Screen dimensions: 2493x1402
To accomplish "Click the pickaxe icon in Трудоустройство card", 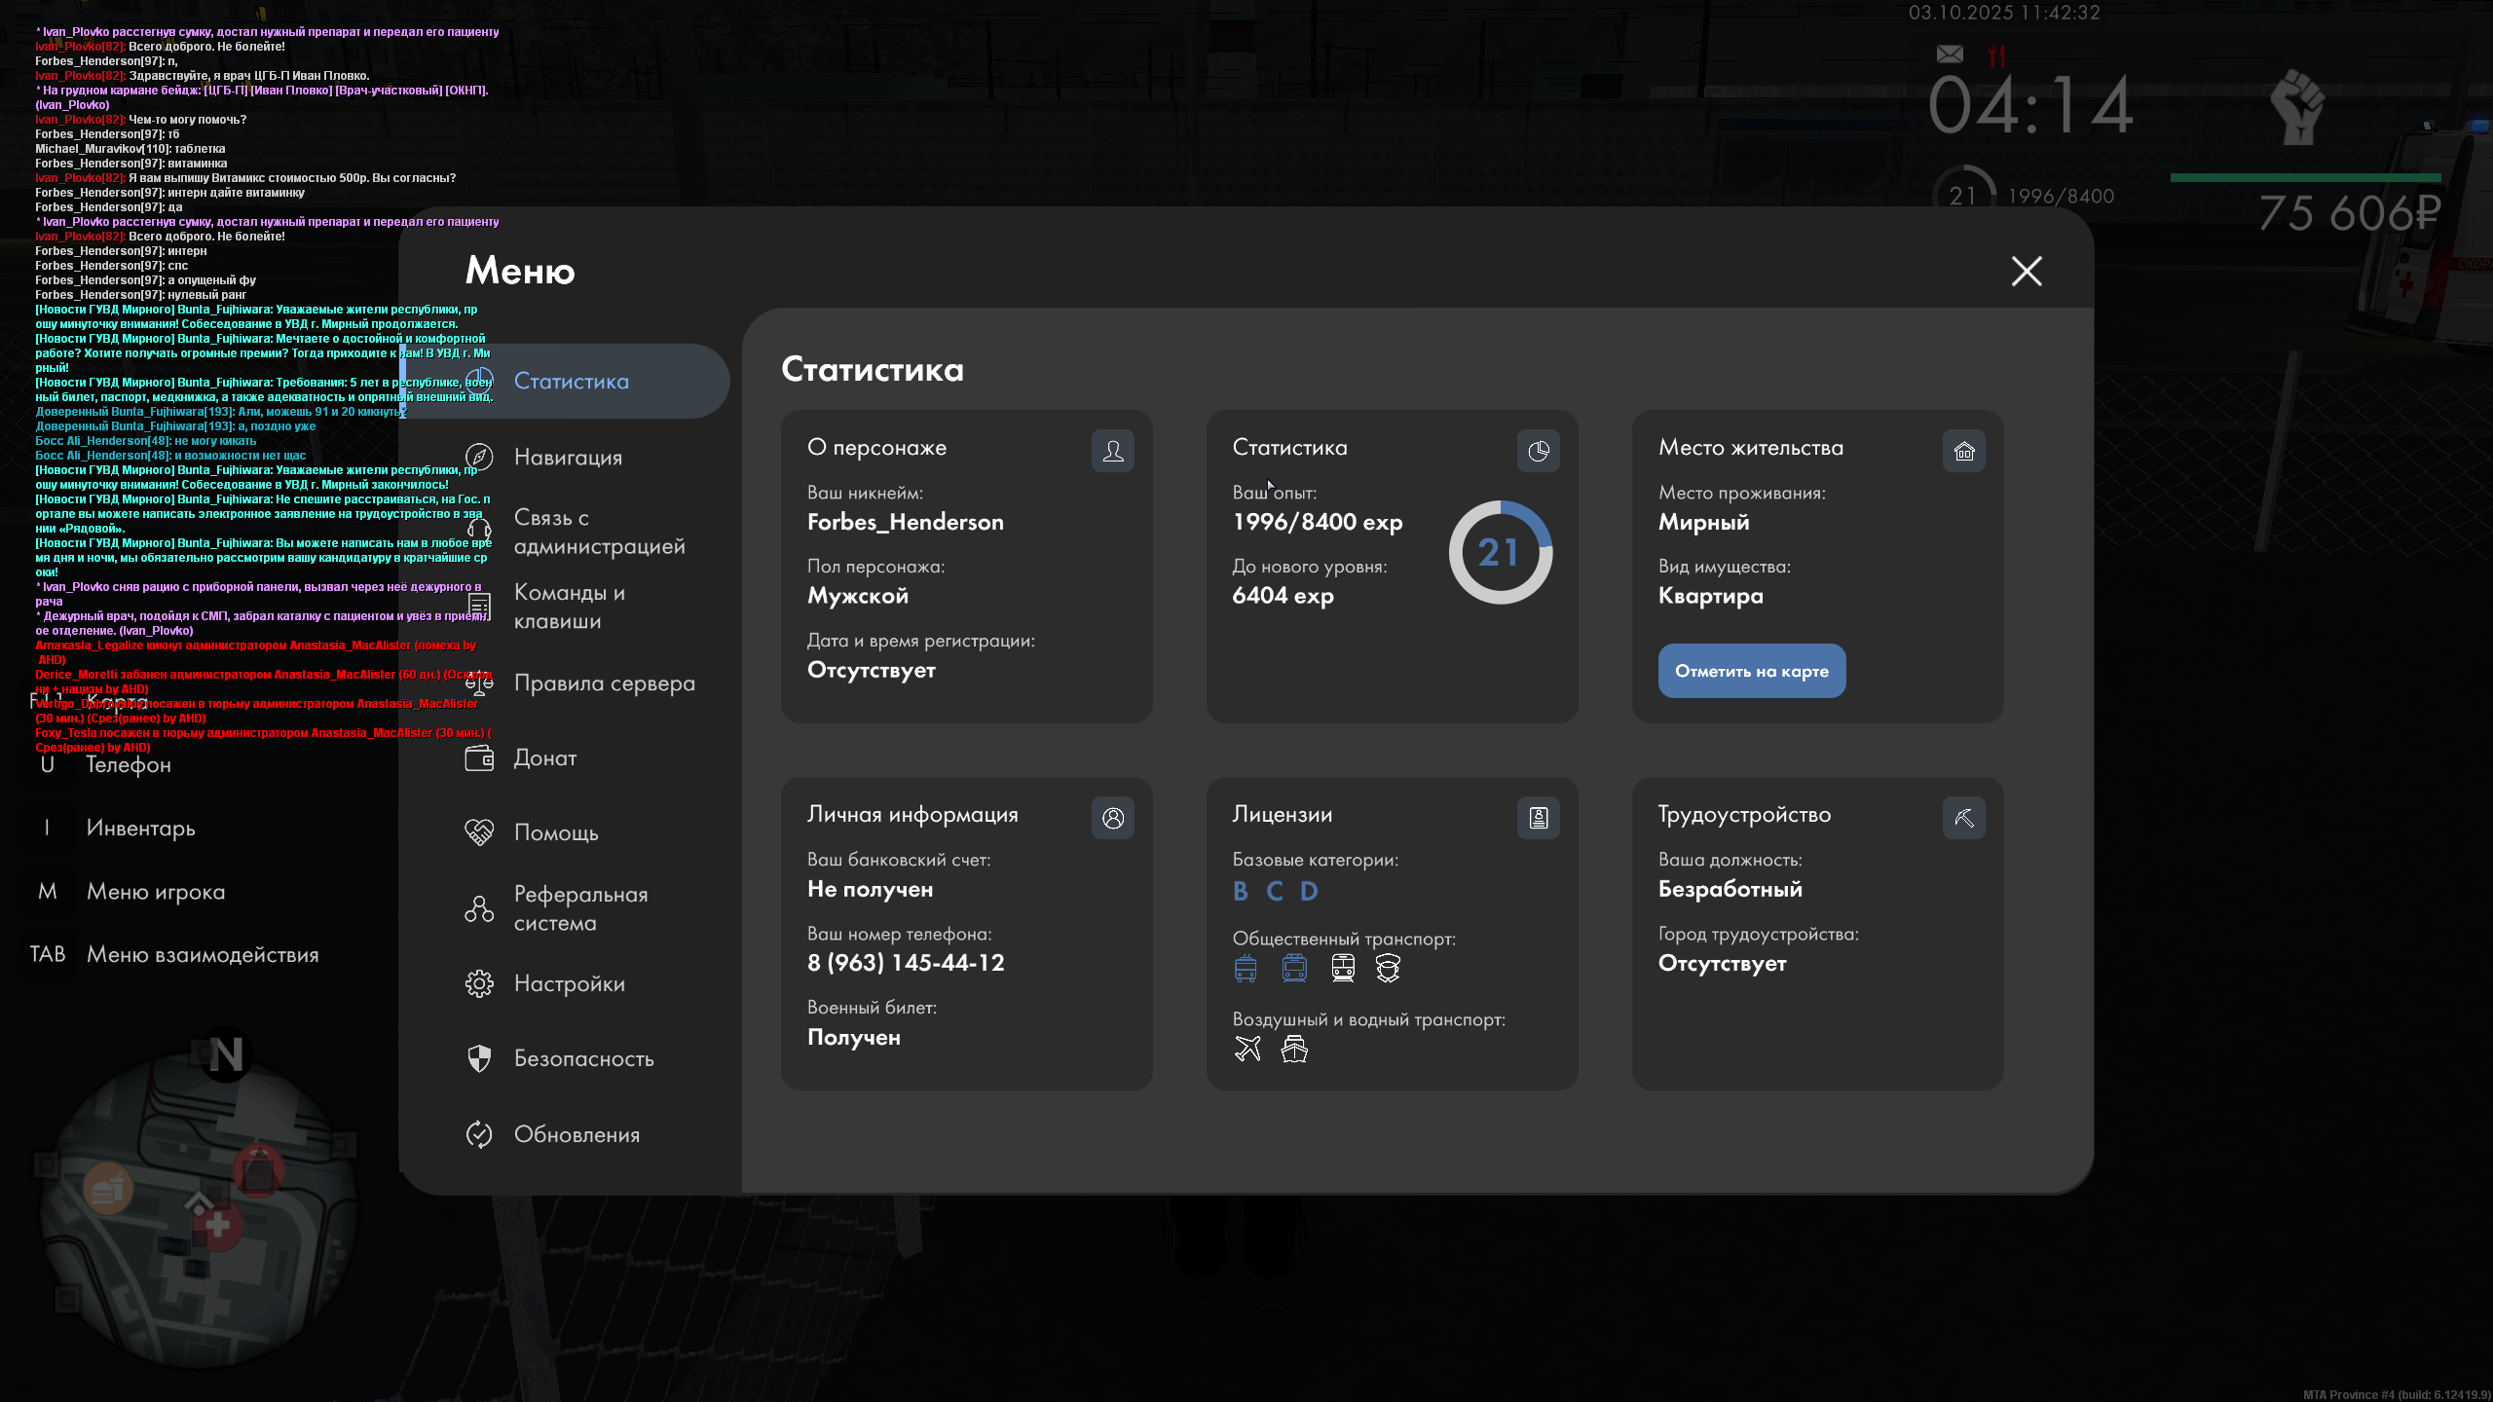I will pyautogui.click(x=1963, y=818).
